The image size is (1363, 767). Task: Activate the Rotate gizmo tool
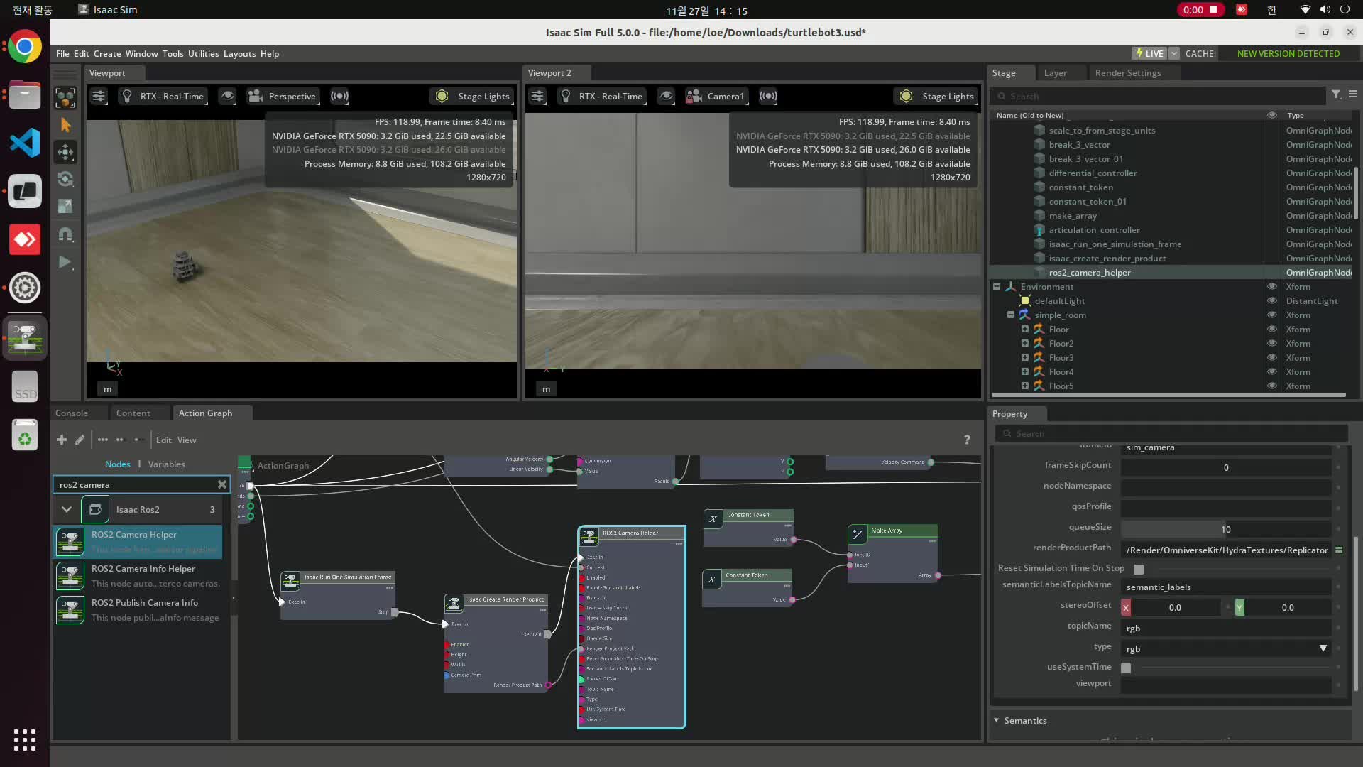(65, 179)
